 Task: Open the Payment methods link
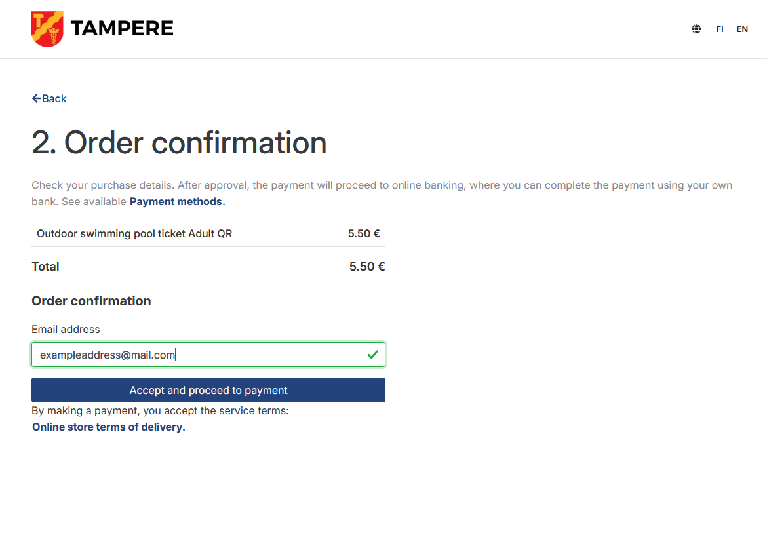click(177, 202)
